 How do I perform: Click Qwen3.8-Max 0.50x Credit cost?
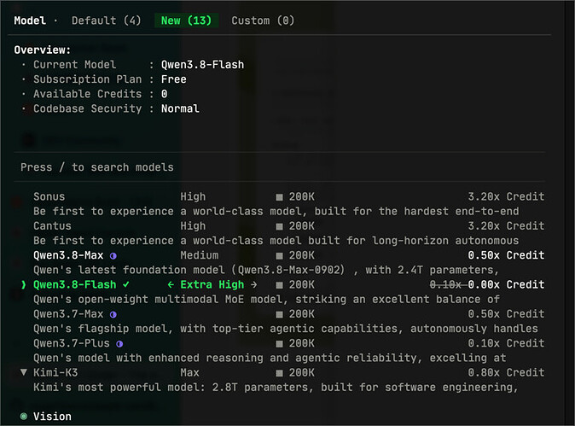506,255
